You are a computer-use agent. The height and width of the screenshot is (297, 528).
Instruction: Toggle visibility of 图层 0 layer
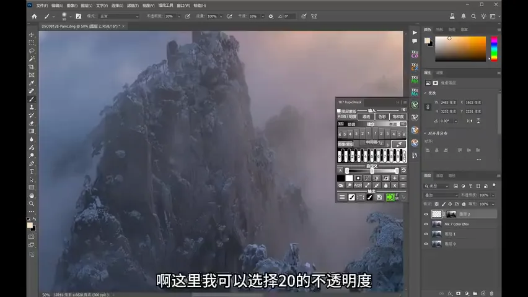(x=426, y=244)
